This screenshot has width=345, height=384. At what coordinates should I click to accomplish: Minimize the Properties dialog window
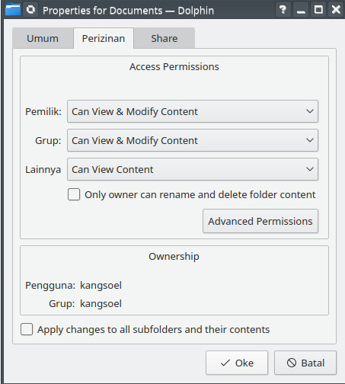pyautogui.click(x=301, y=10)
